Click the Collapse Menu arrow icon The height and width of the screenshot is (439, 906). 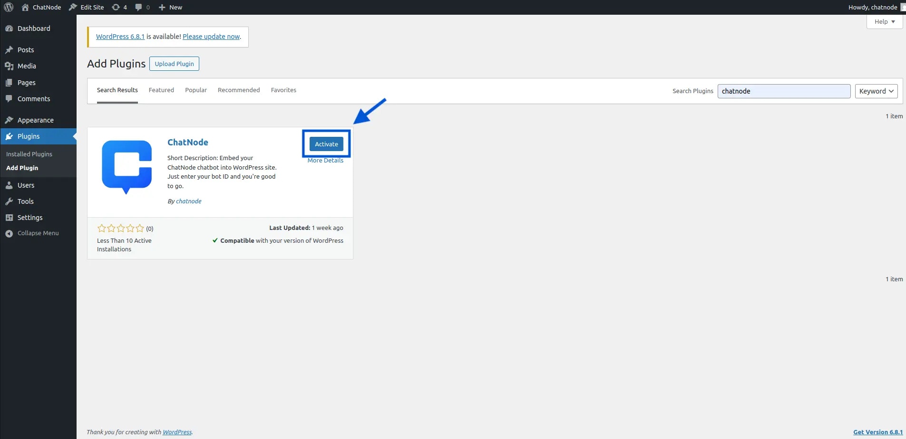[x=9, y=233]
